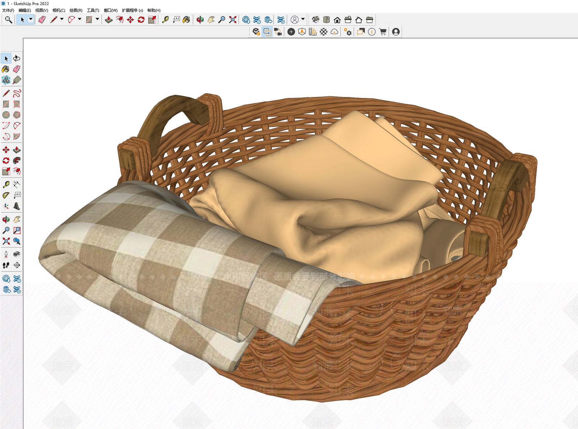Open the 相机(C) menu
The width and height of the screenshot is (578, 429).
pos(59,10)
